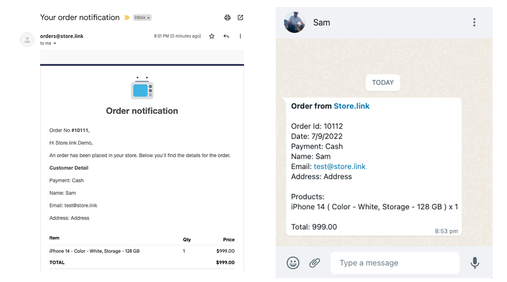The width and height of the screenshot is (507, 282).
Task: Click the 'Type a message' field
Action: click(x=395, y=263)
